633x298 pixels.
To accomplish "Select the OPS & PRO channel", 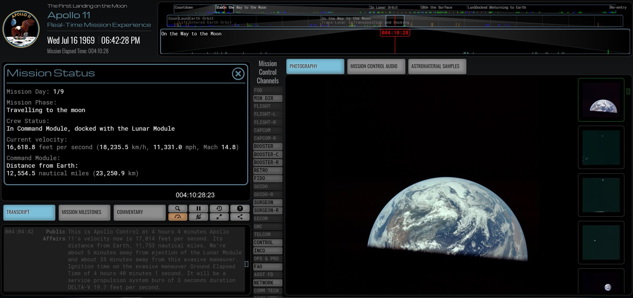I will (268, 259).
